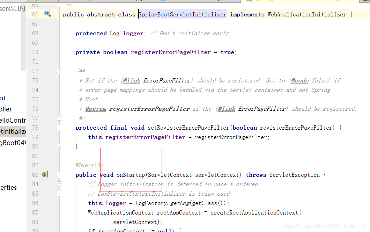Click ServletException on line 83
This screenshot has width=370, height=232.
tap(295, 175)
